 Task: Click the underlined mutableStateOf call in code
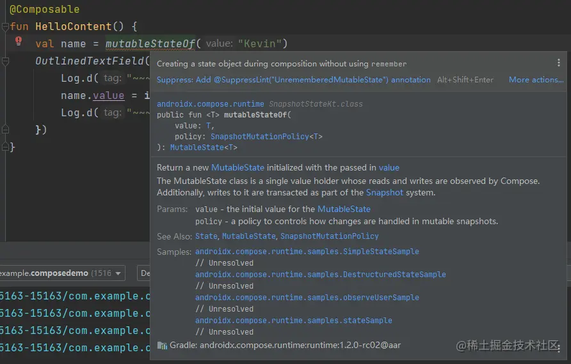pos(150,43)
